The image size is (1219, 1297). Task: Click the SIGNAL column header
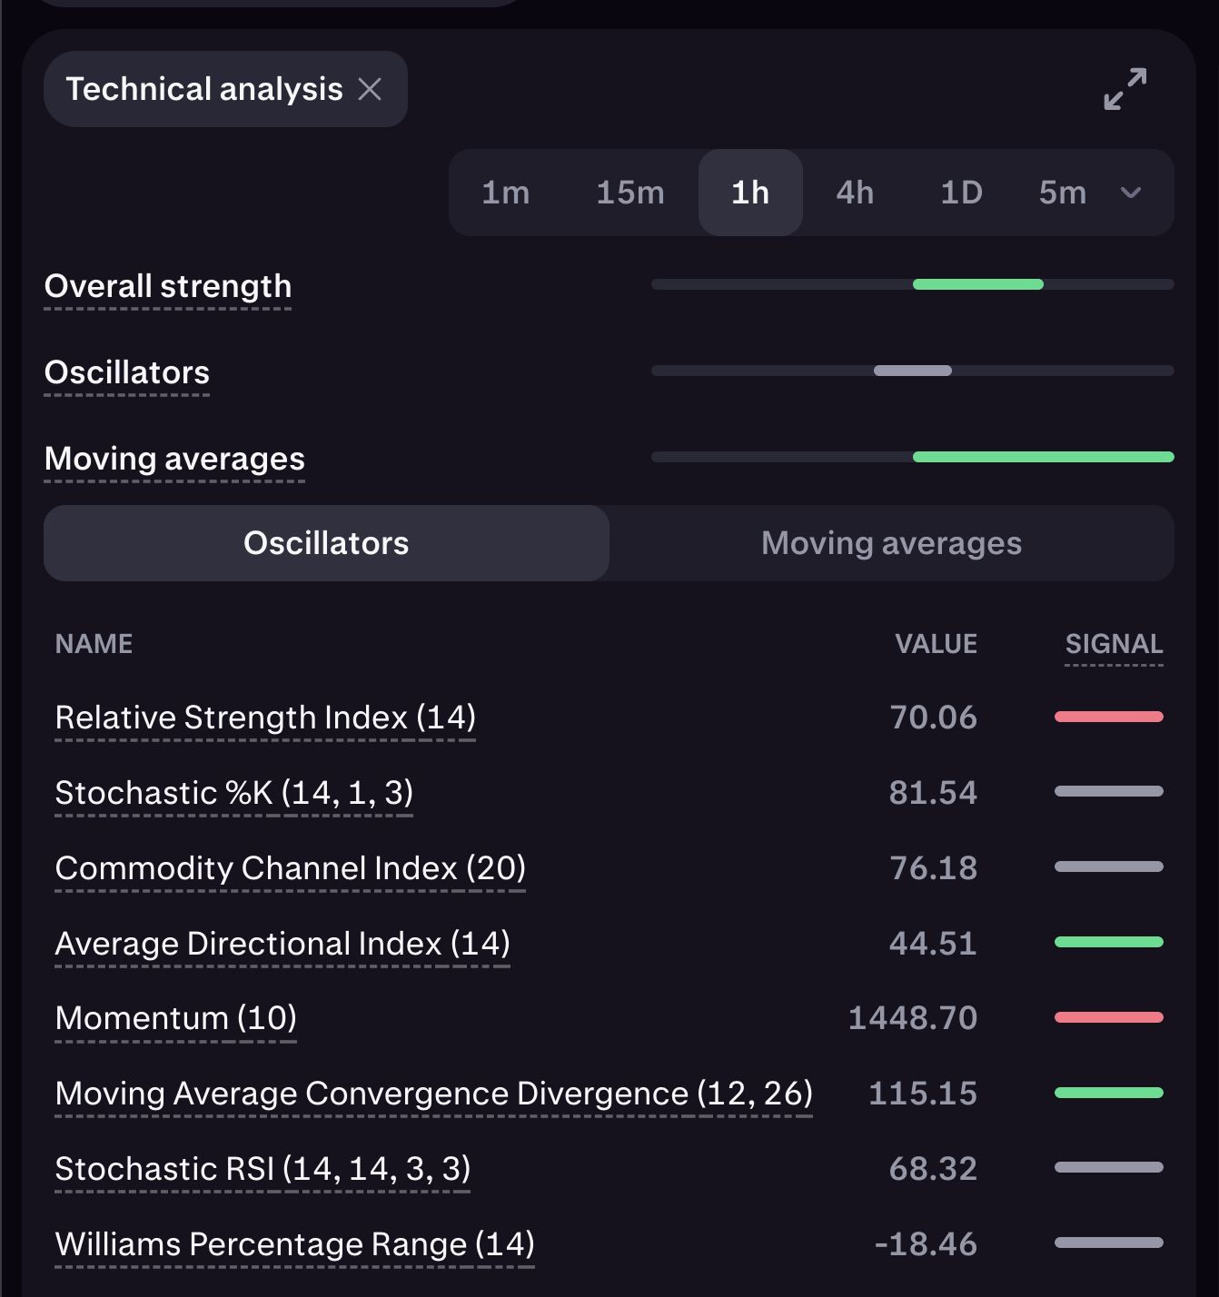(x=1114, y=644)
